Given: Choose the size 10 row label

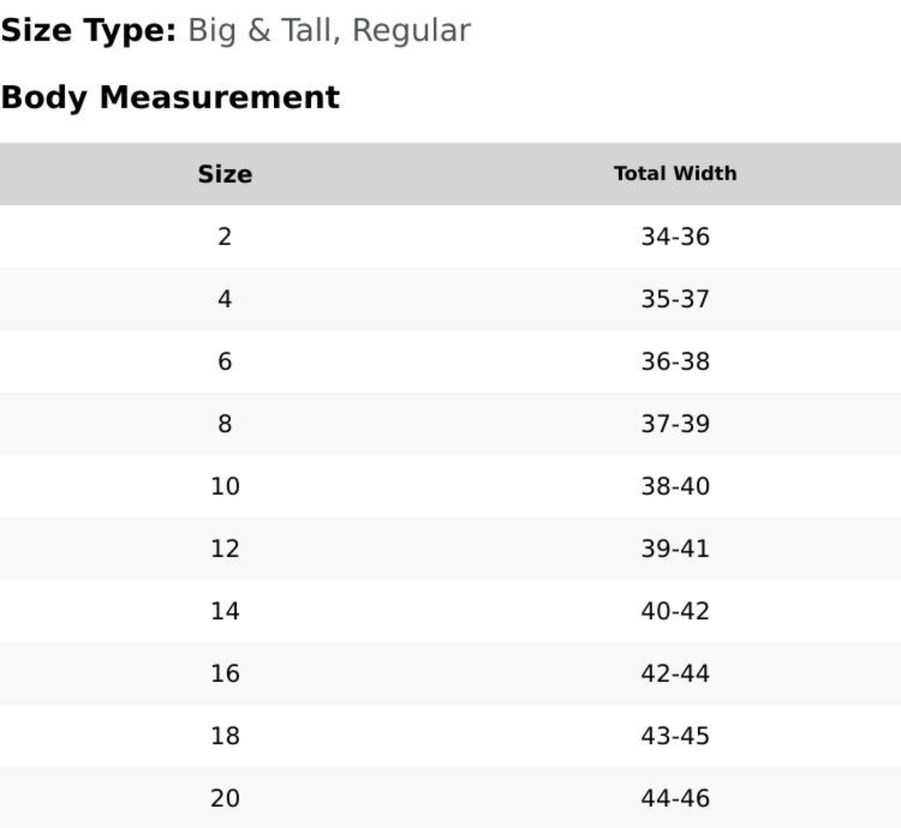Looking at the screenshot, I should [x=225, y=486].
